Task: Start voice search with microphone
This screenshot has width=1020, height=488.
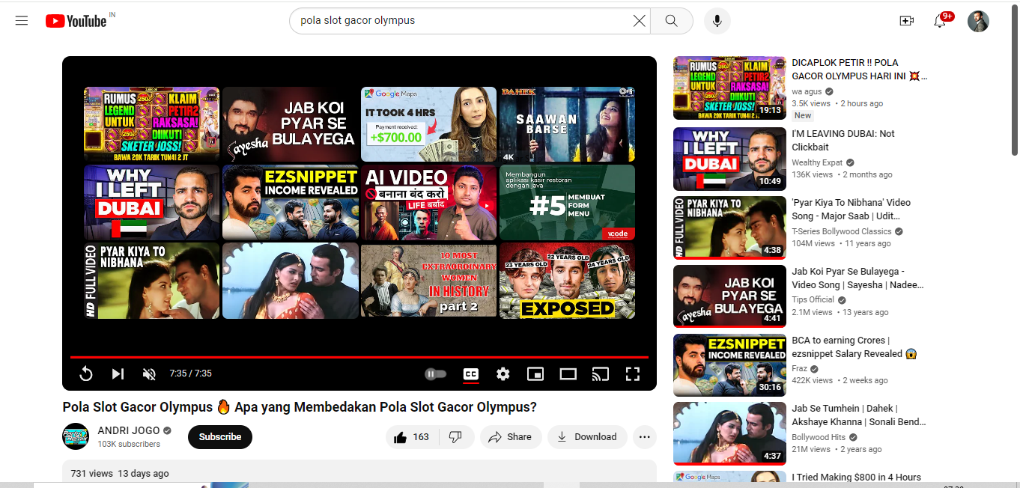Action: pos(717,21)
